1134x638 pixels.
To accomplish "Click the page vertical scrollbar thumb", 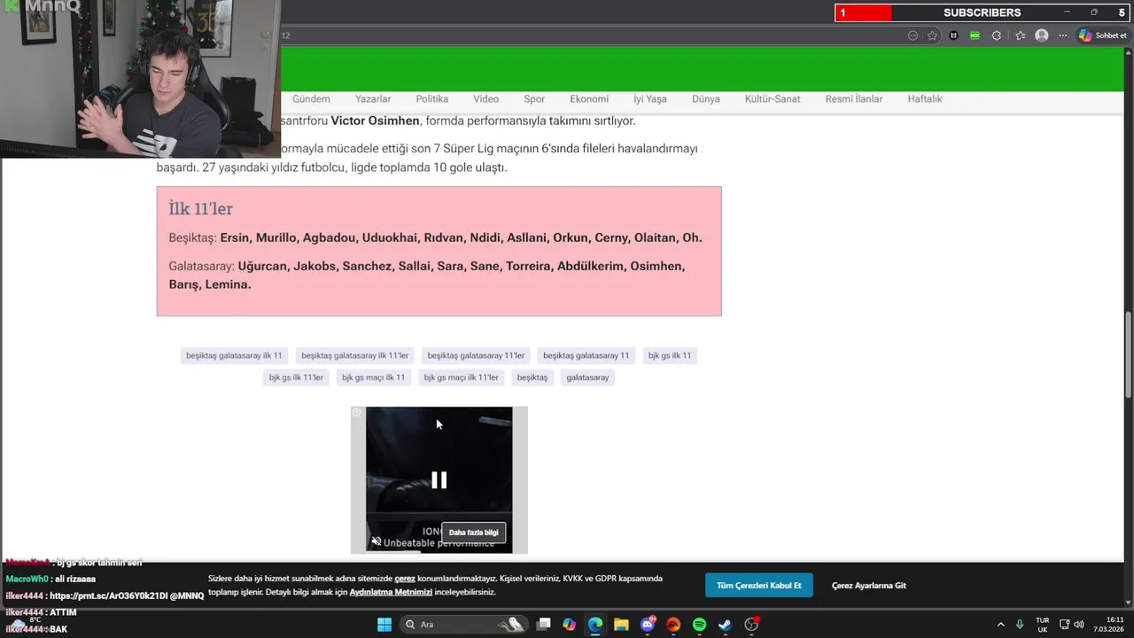I will click(x=1128, y=354).
